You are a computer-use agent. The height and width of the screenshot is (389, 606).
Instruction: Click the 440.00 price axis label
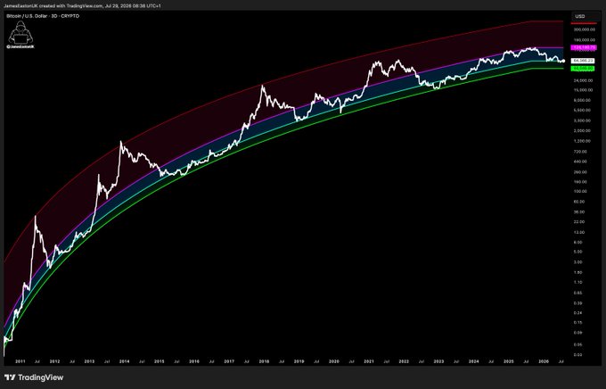[581, 161]
